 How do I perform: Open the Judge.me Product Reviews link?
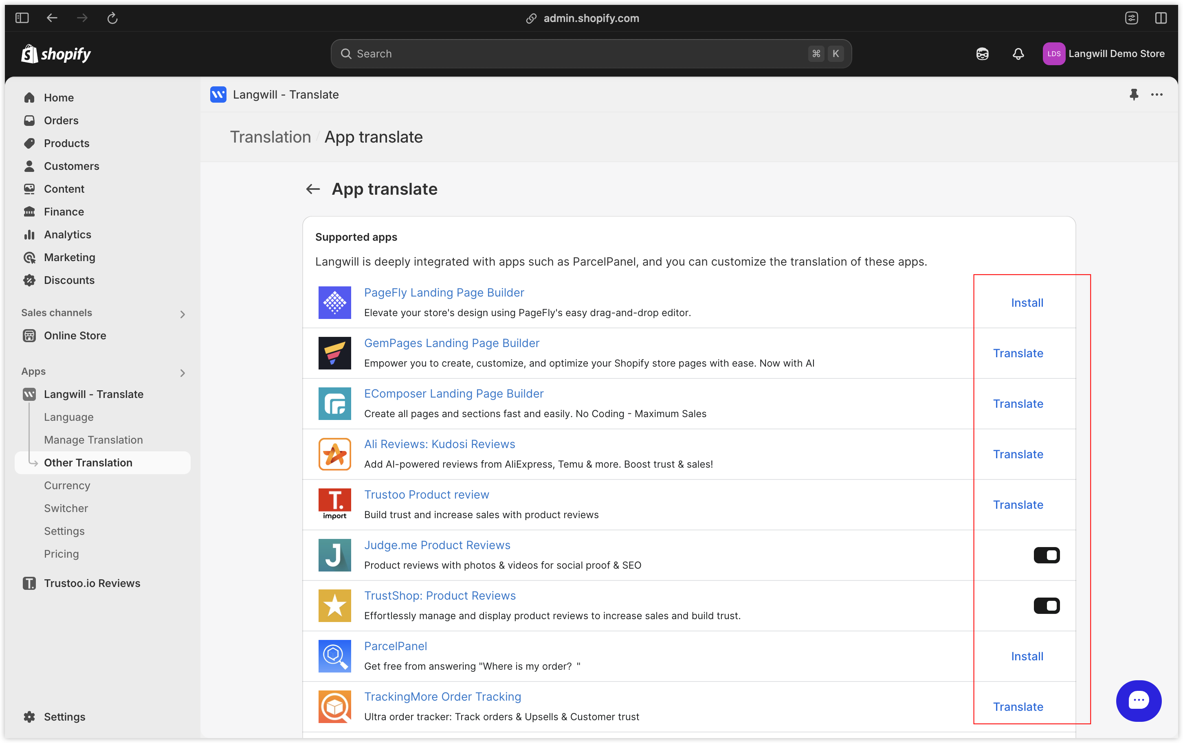pyautogui.click(x=437, y=545)
